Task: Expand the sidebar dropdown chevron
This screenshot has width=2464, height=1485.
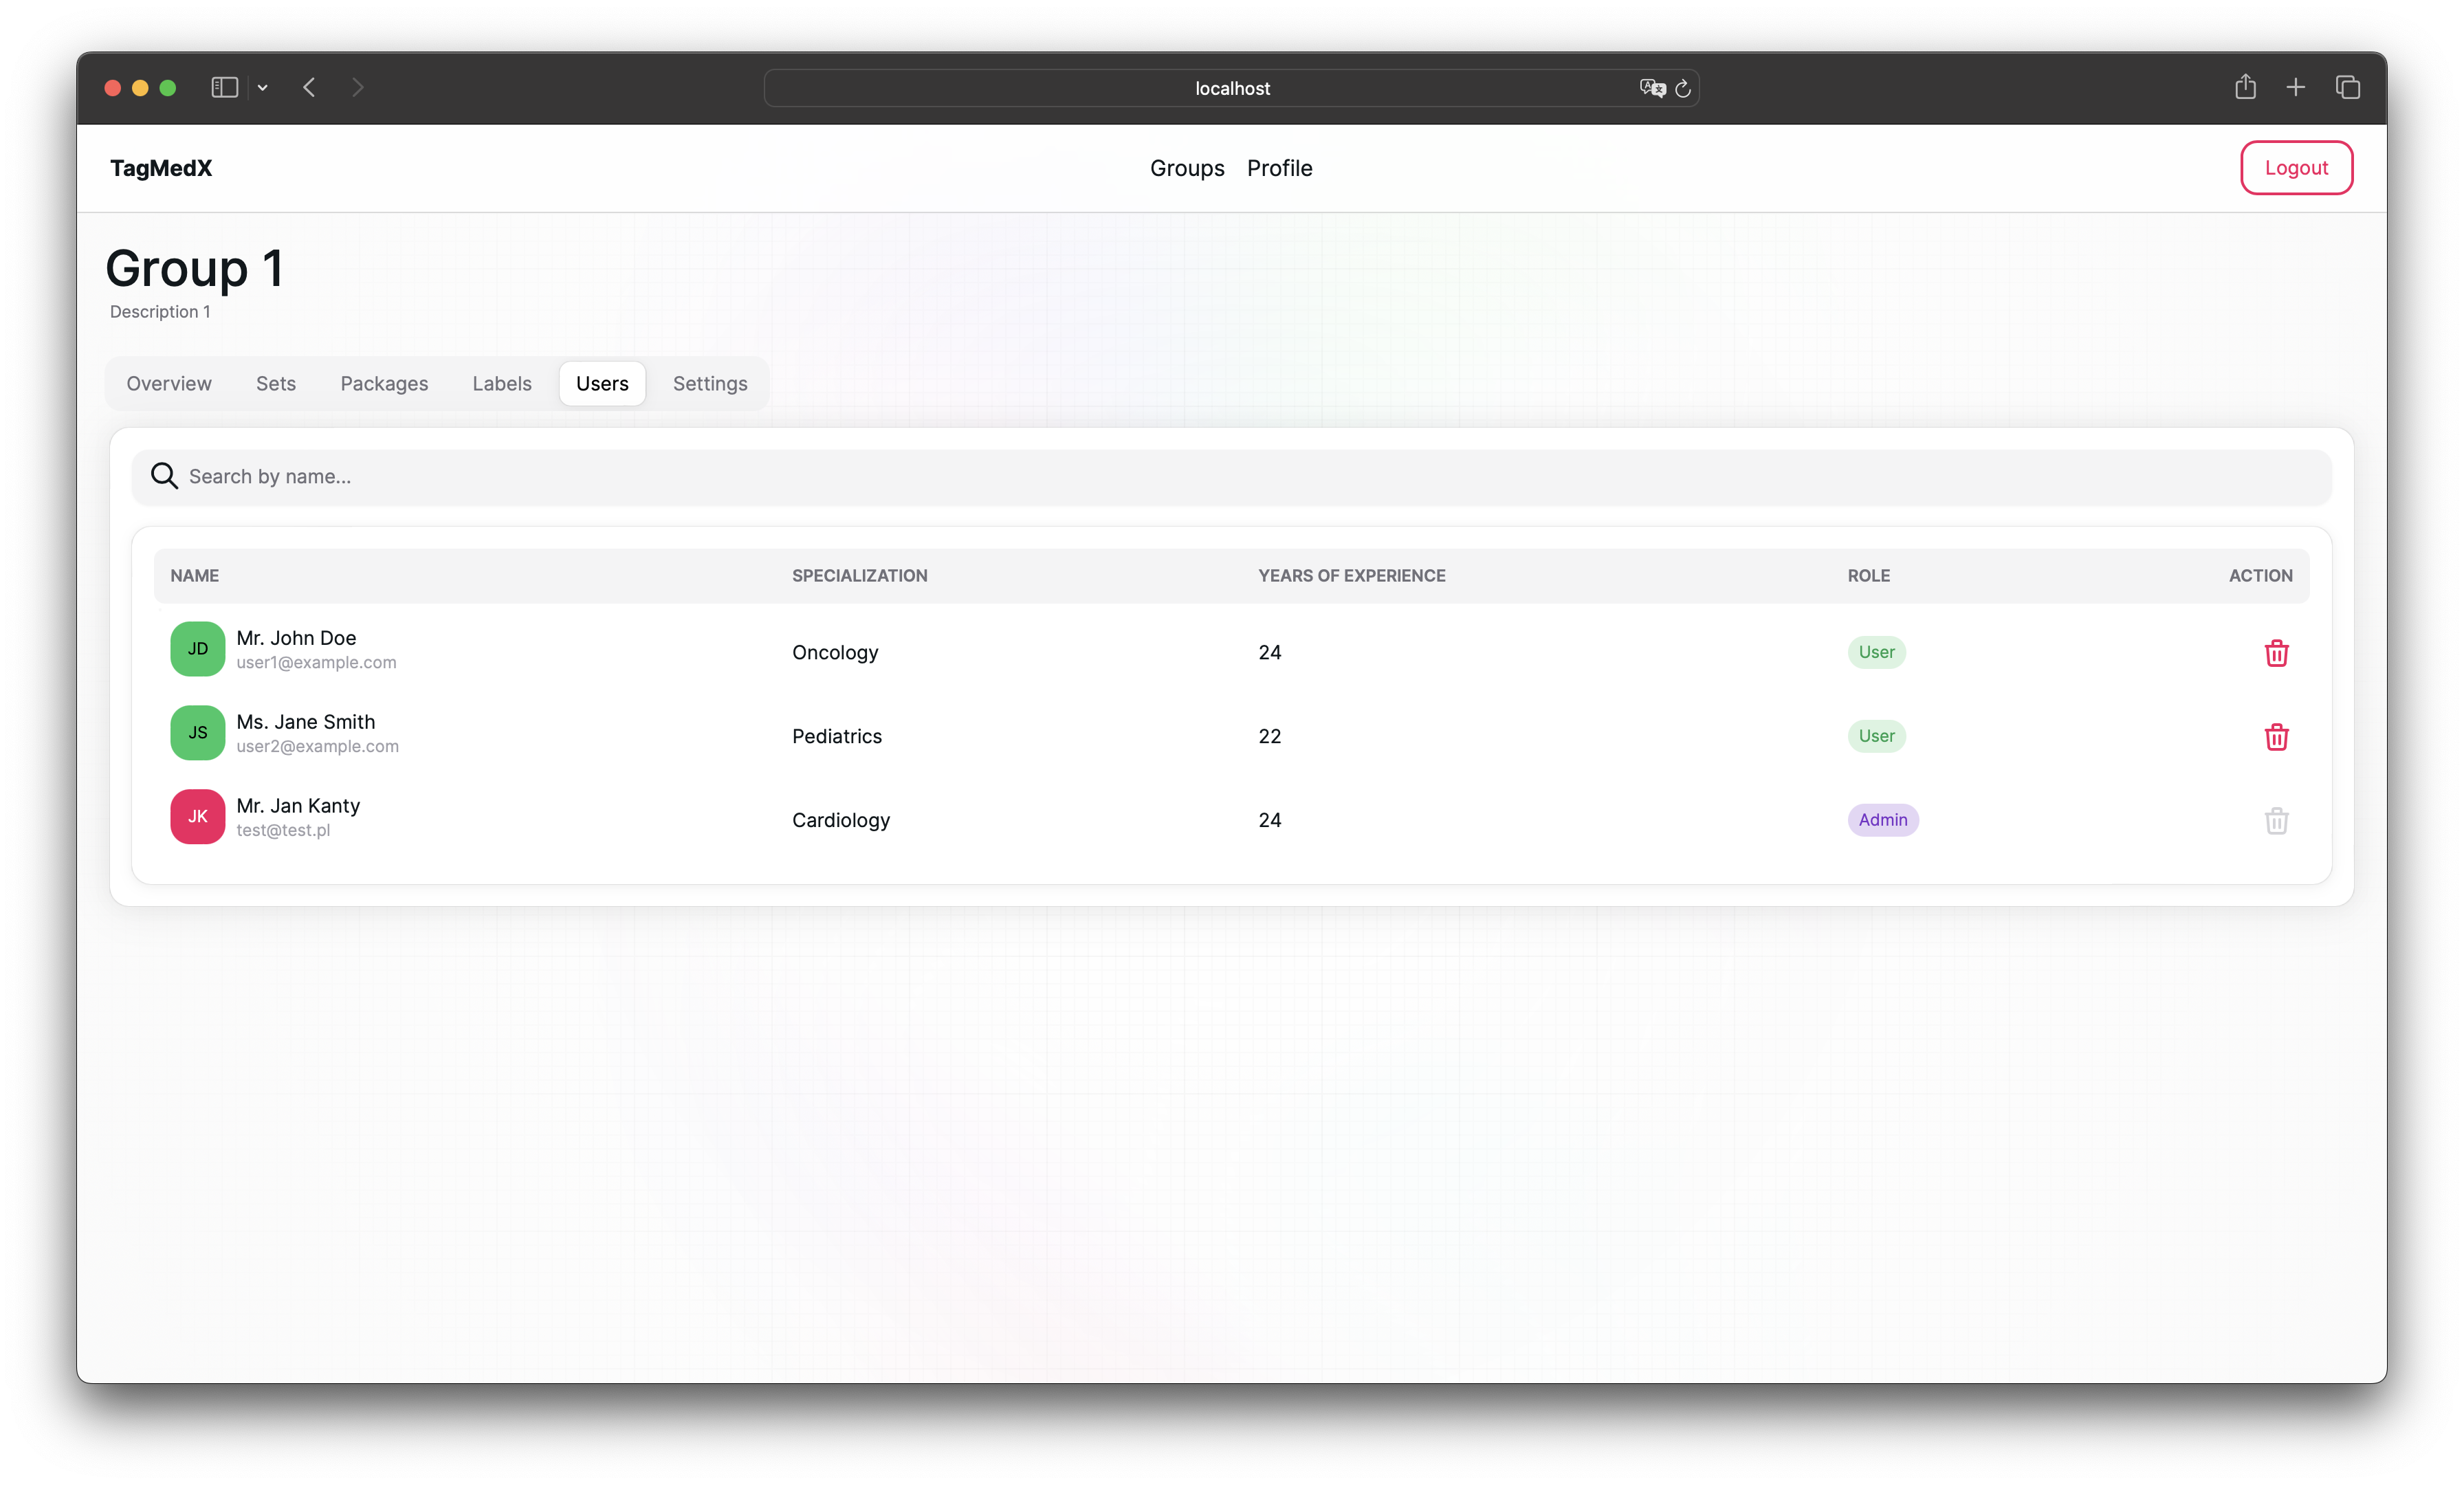Action: (263, 88)
